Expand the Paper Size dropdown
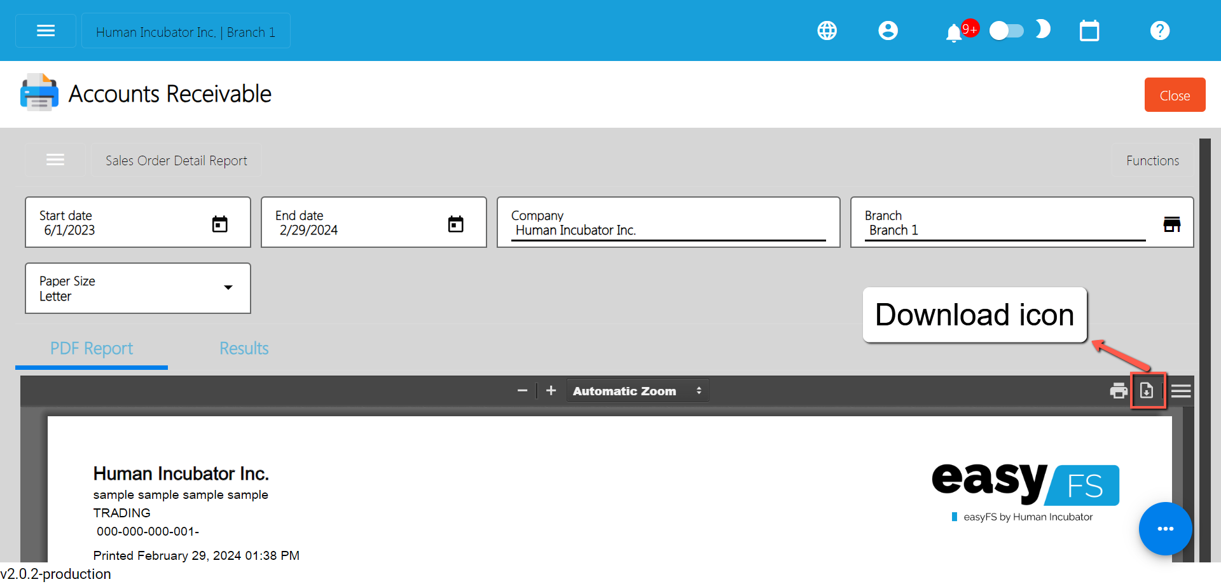The width and height of the screenshot is (1221, 584). 138,288
